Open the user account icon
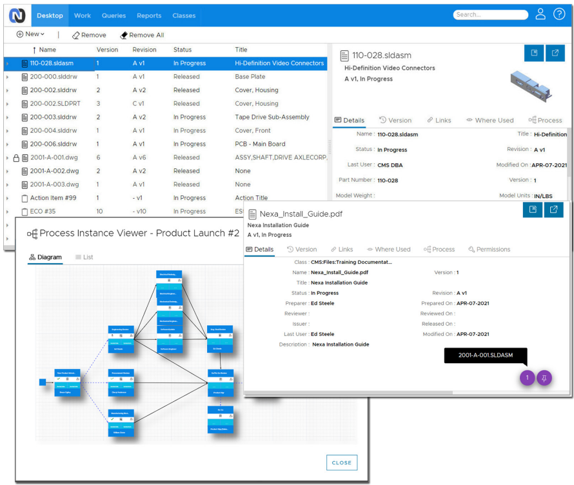The height and width of the screenshot is (485, 574). [540, 14]
